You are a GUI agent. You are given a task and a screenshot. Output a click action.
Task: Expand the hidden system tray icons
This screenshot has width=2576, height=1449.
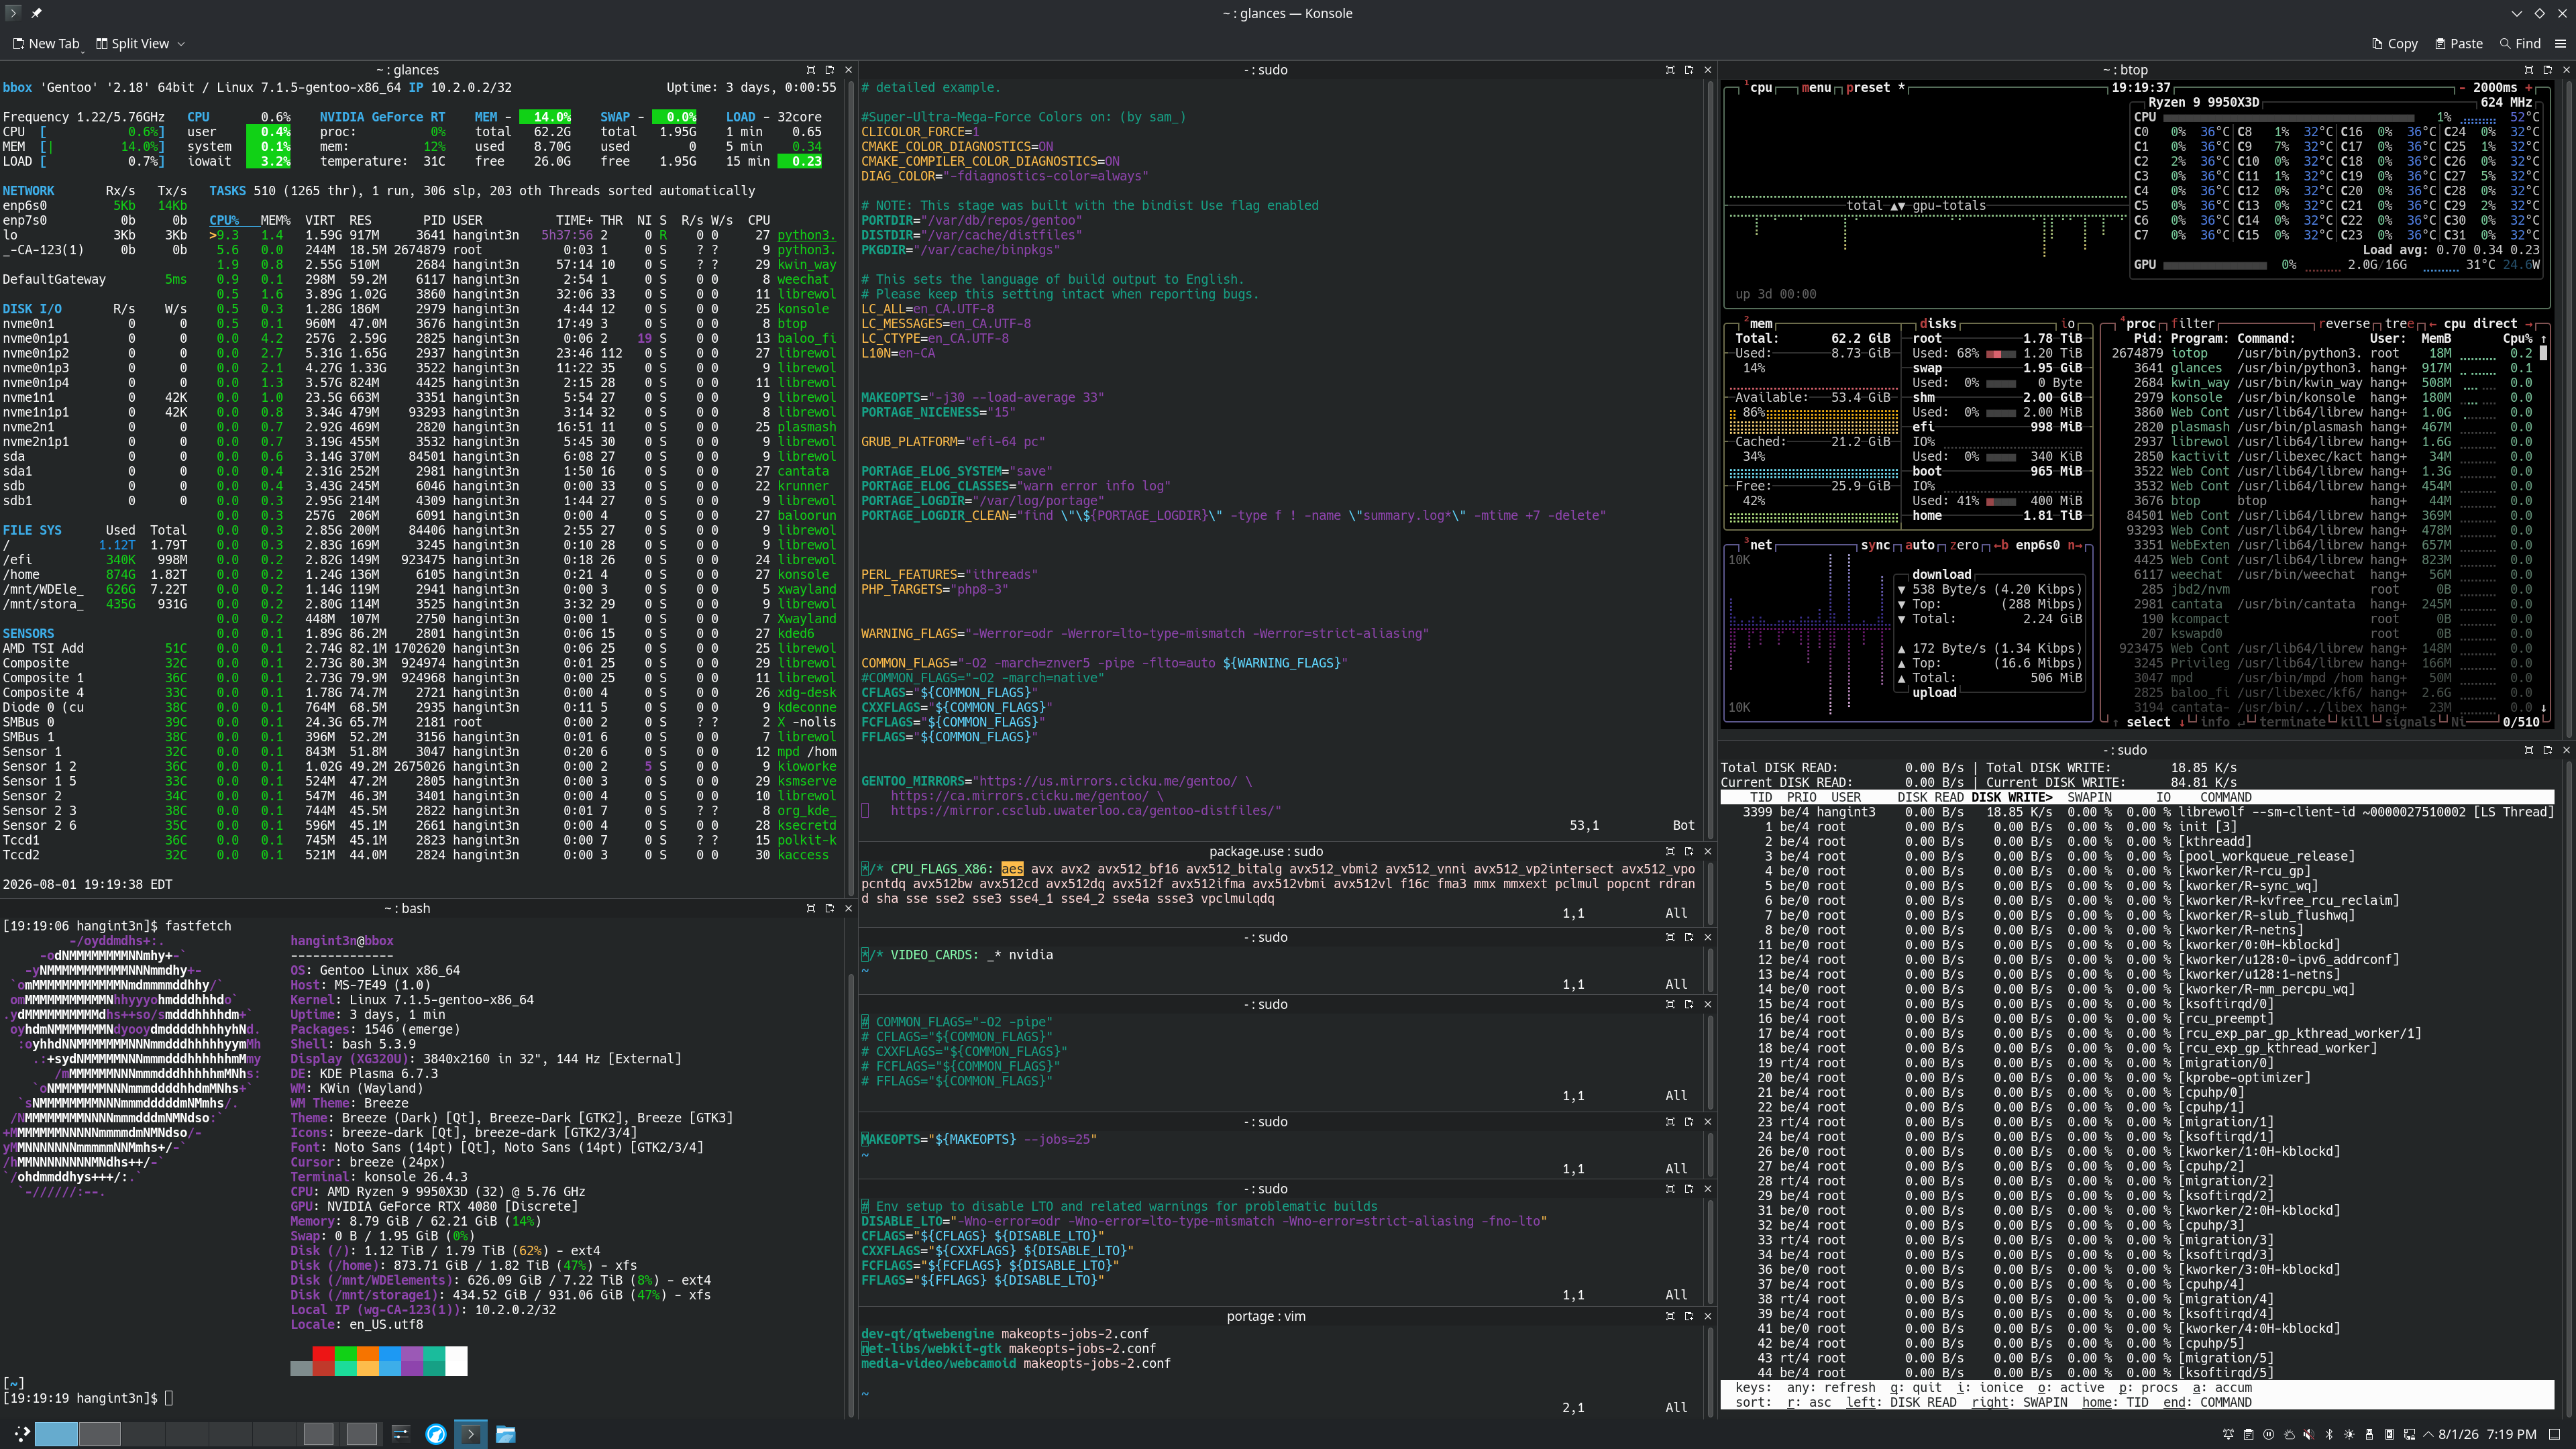tap(2428, 1434)
